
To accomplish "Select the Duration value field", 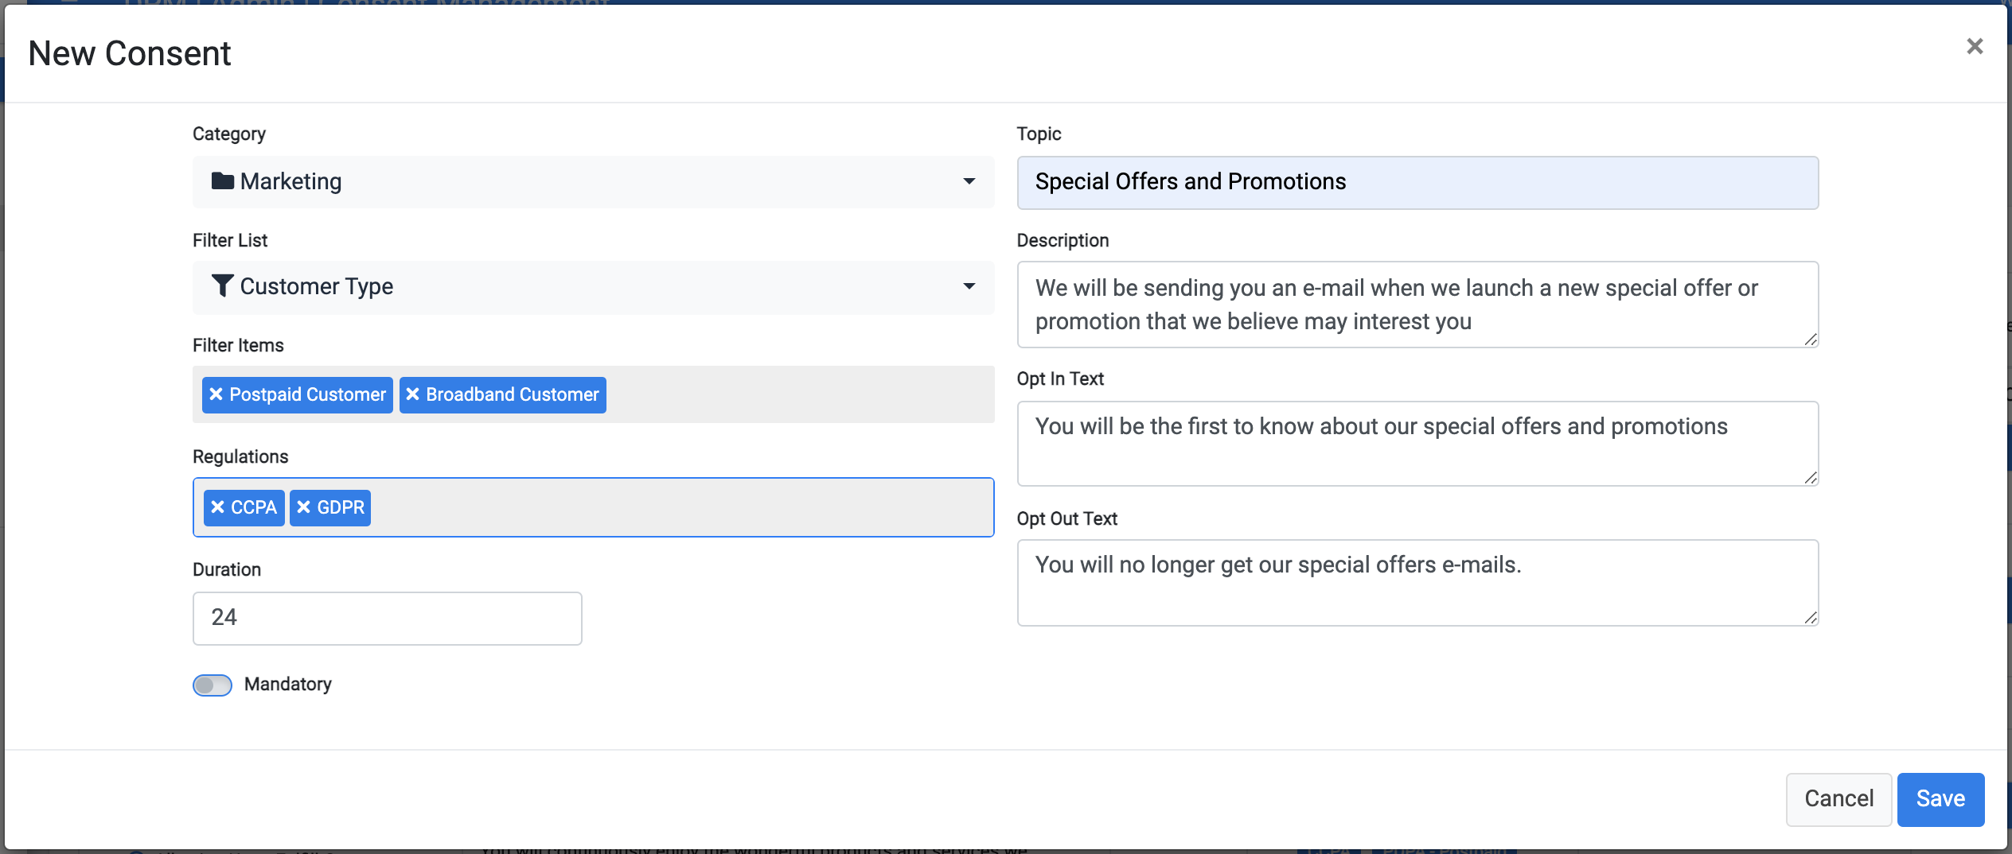I will (x=387, y=618).
